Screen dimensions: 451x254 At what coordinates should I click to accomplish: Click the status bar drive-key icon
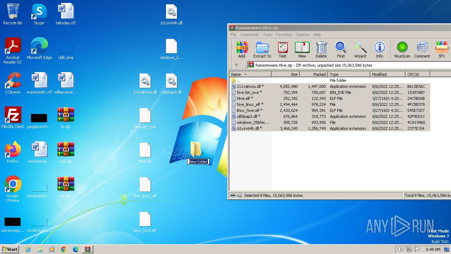[x=236, y=195]
